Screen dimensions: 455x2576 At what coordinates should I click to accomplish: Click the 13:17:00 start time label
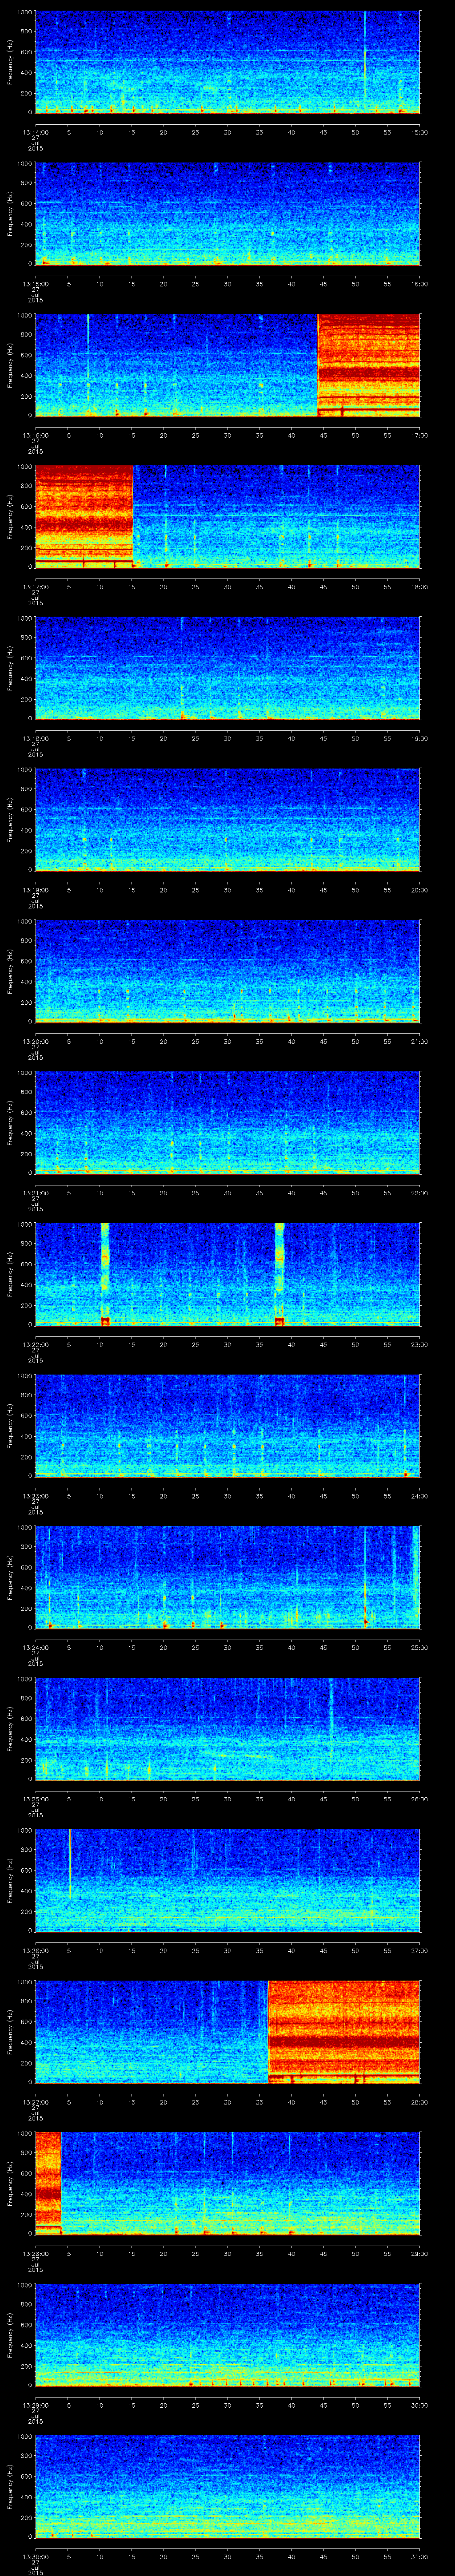click(35, 587)
